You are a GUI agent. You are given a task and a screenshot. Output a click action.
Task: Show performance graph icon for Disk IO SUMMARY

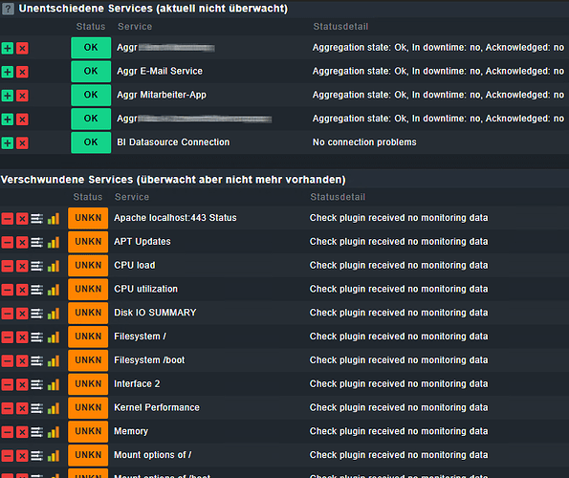(54, 314)
